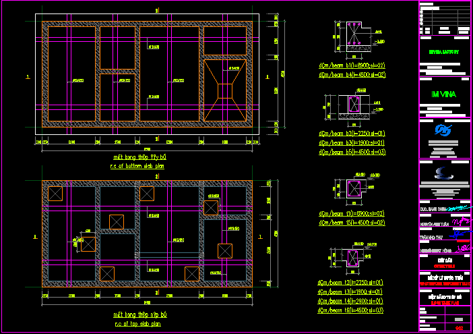Click the red sheet number in title block

[x=460, y=329]
